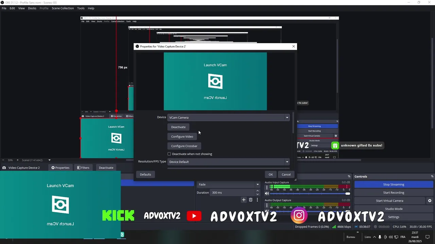Open the View menu
435x244 pixels.
[21, 8]
